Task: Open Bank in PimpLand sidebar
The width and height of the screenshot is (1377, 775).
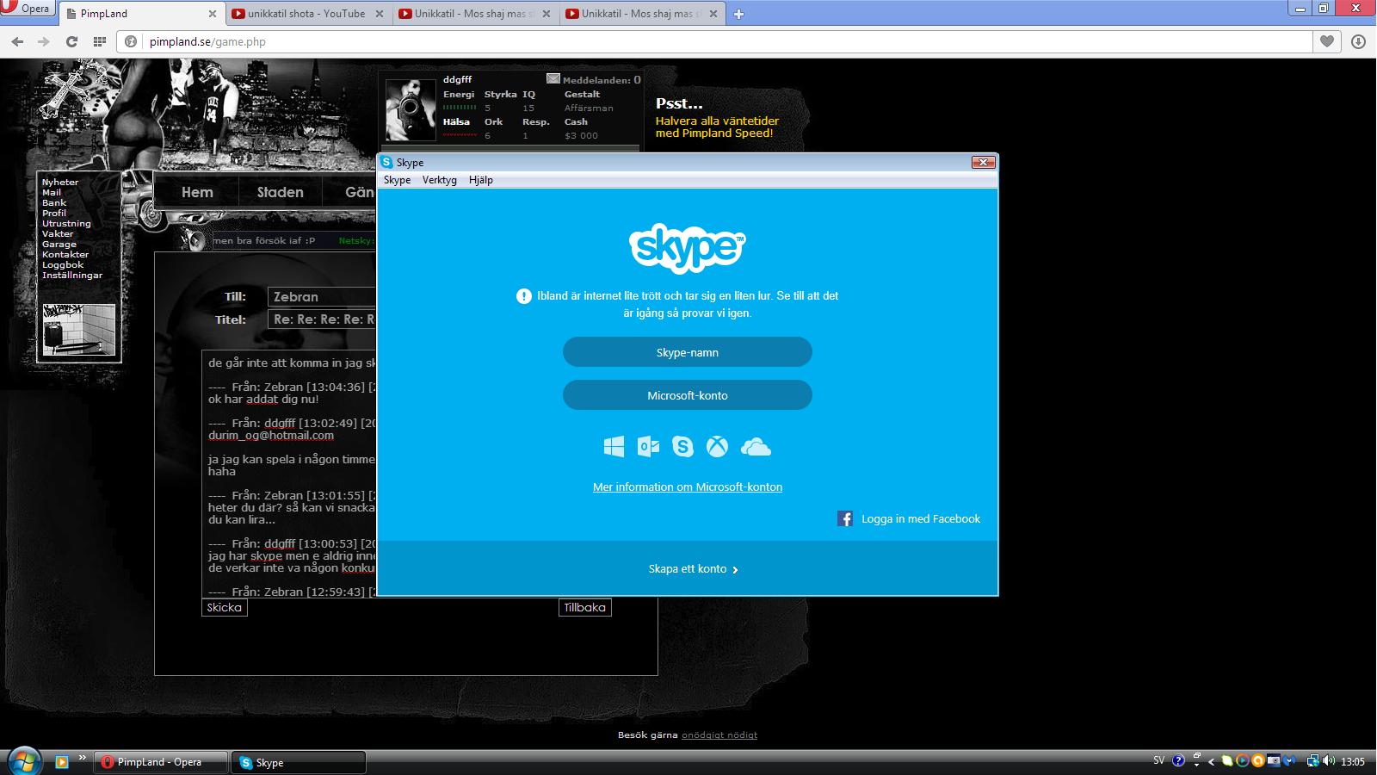Action: click(54, 203)
